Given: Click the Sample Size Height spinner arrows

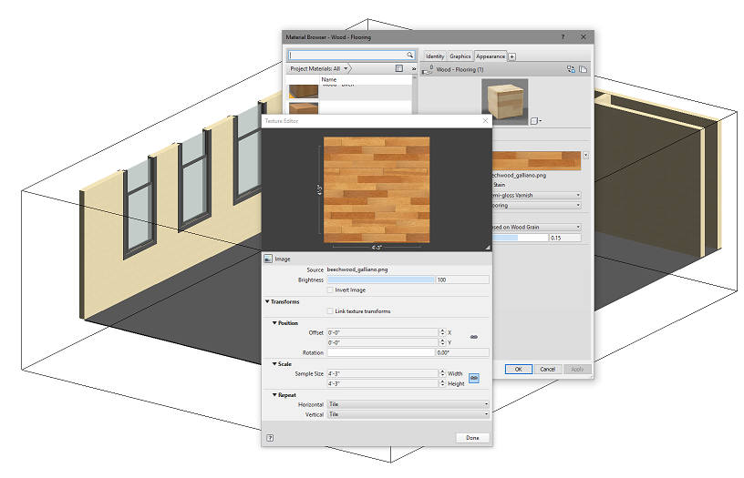Looking at the screenshot, I should 442,383.
